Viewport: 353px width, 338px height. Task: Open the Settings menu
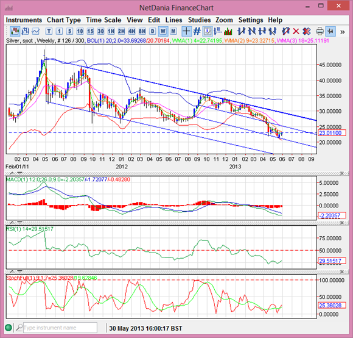tap(251, 20)
